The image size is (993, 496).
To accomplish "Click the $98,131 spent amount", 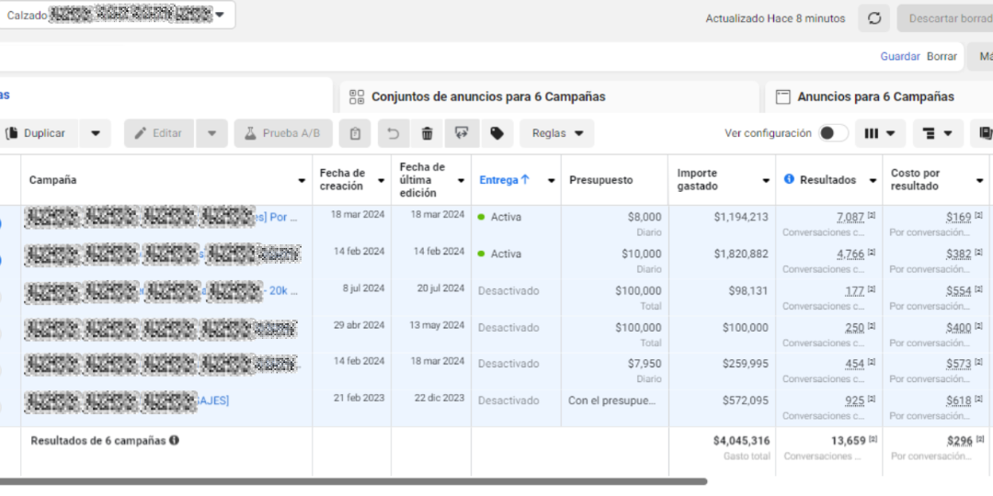I will coord(748,291).
